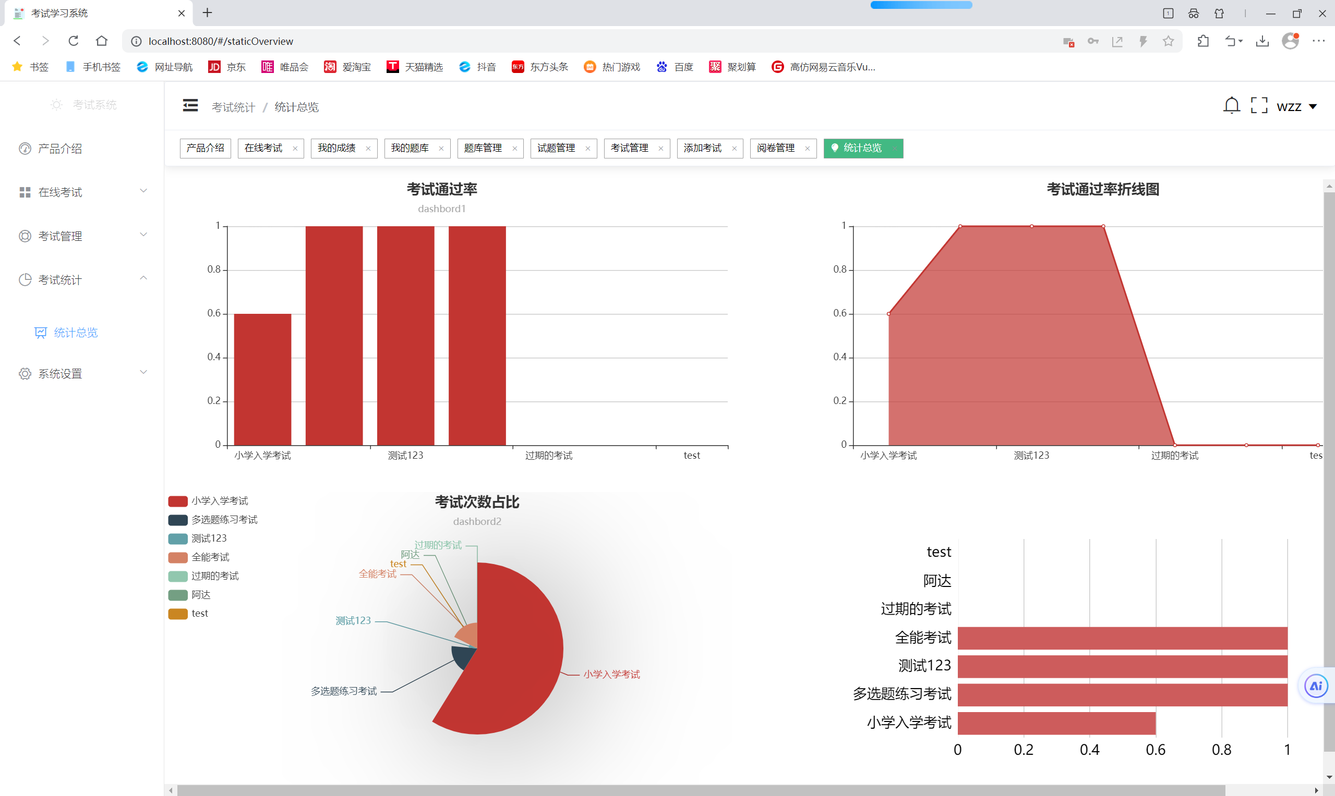
Task: Switch to 题库管理 tab
Action: pos(483,148)
